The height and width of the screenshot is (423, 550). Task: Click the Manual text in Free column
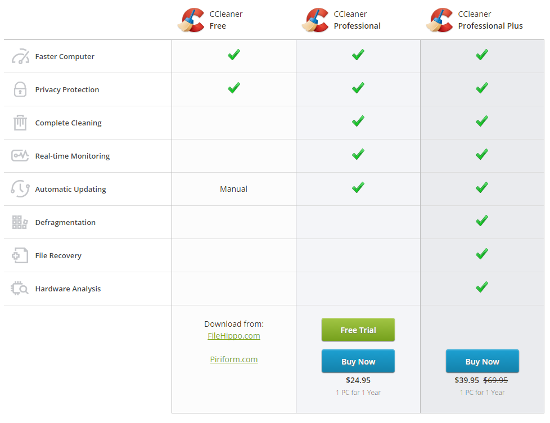[234, 189]
